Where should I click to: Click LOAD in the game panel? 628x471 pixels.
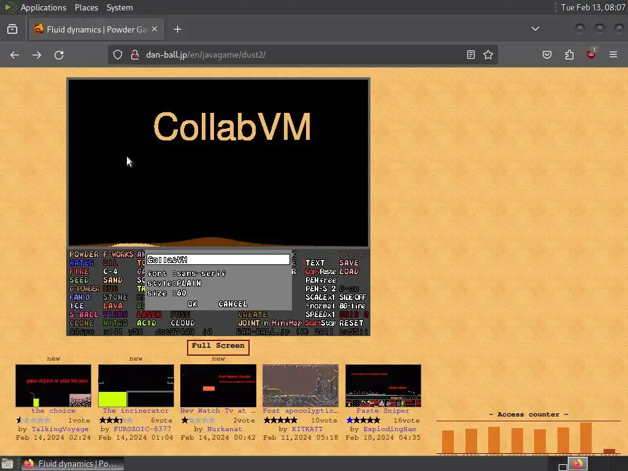click(349, 272)
